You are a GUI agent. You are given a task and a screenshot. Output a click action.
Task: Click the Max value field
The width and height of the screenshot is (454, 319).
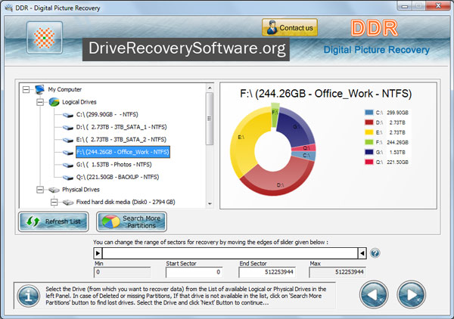point(337,272)
